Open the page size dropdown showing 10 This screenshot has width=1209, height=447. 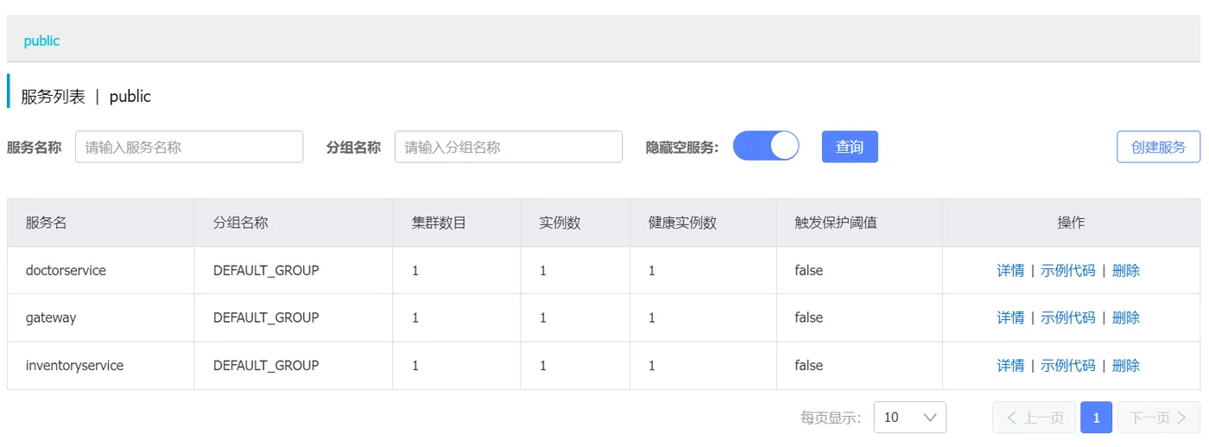909,418
